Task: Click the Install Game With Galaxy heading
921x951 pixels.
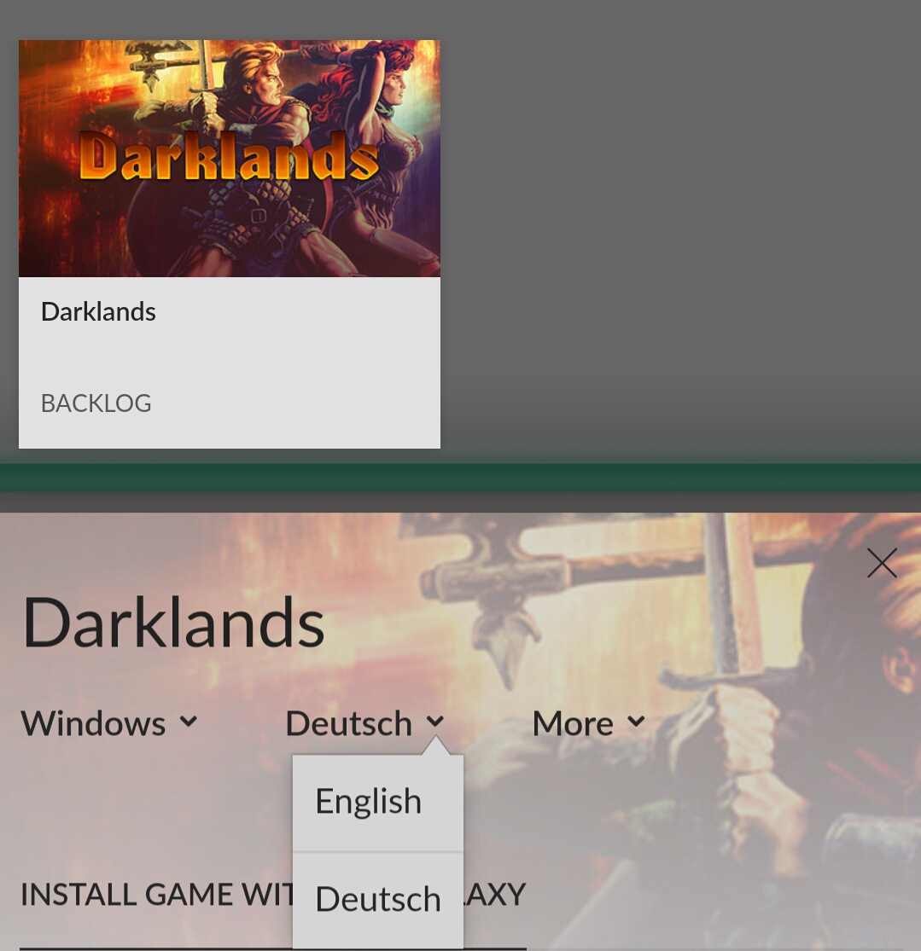Action: click(x=272, y=895)
